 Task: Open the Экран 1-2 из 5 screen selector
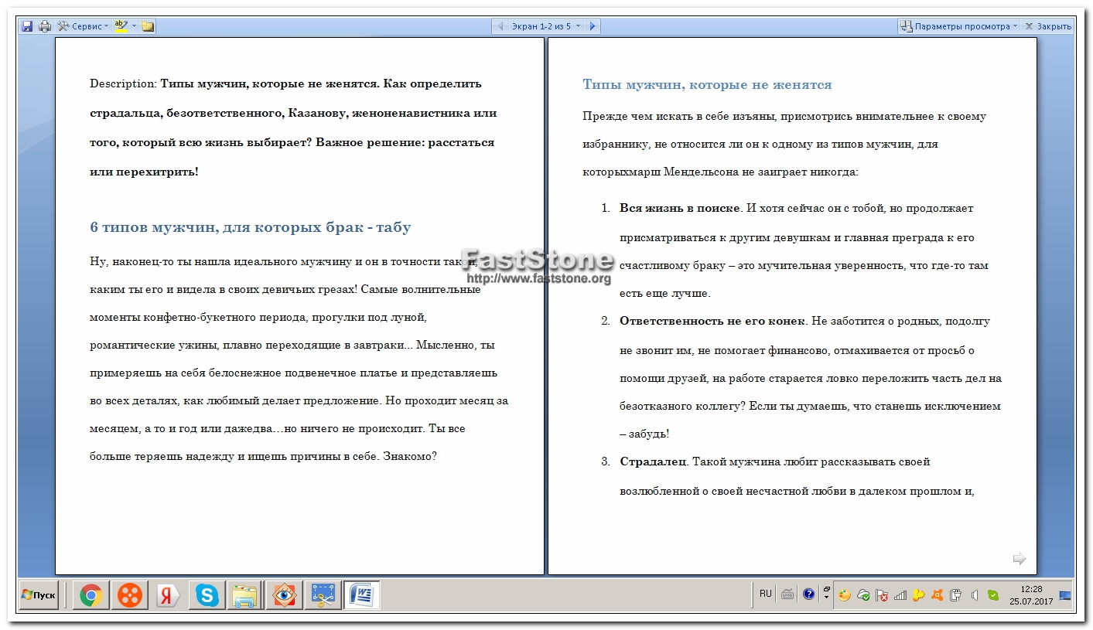[545, 26]
